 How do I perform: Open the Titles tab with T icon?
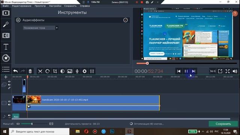pos(6,46)
